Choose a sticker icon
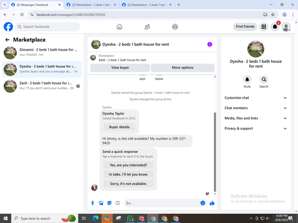Viewport: 298px width, 223px height. (110, 203)
